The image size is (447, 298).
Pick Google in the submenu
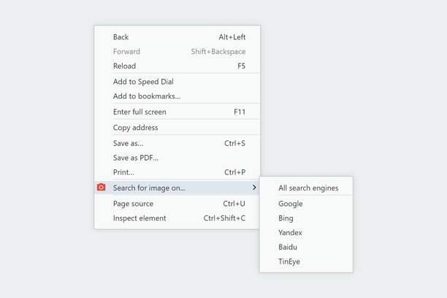pos(290,204)
